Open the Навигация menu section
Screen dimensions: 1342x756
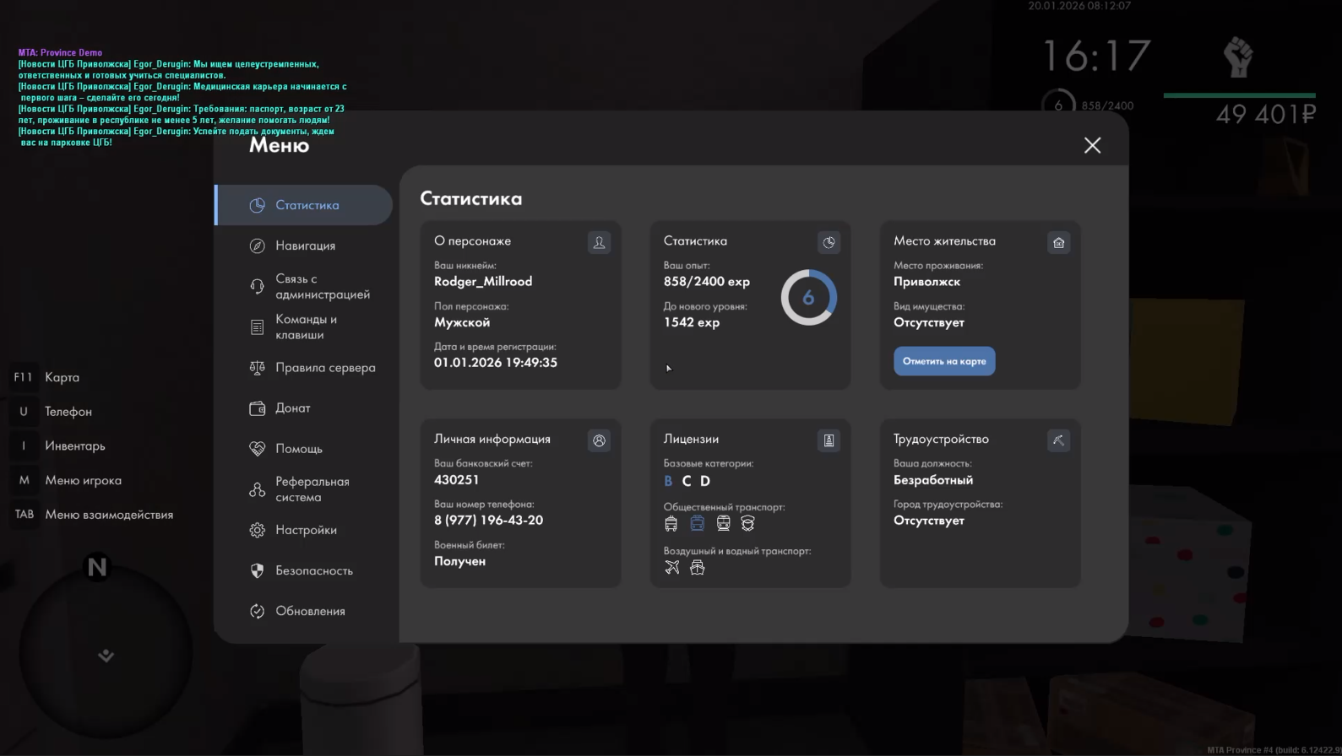tap(305, 246)
